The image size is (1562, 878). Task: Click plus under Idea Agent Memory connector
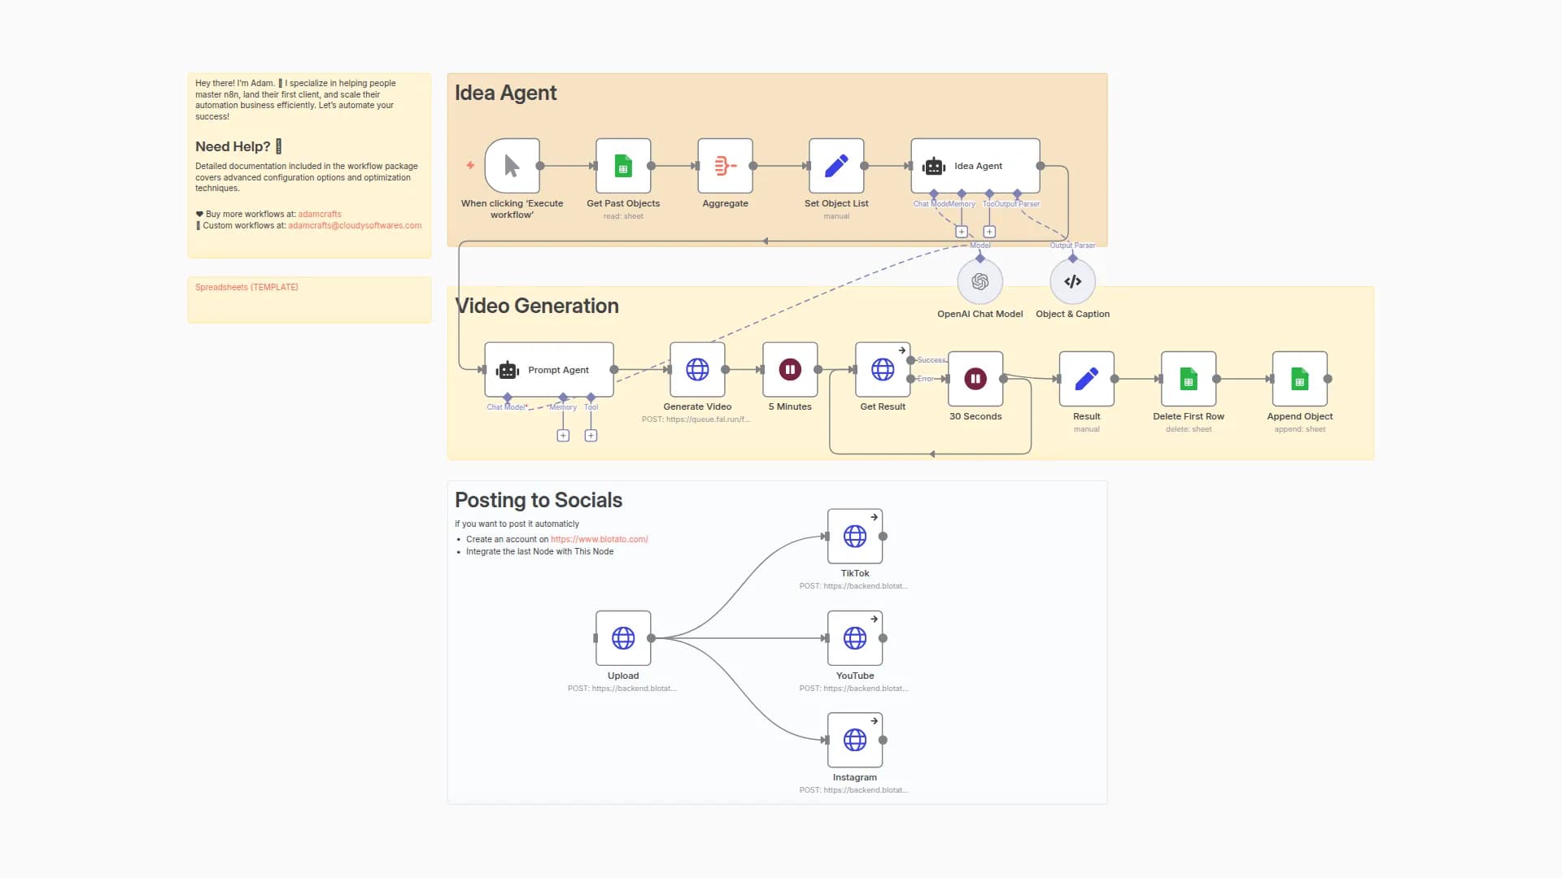coord(962,232)
